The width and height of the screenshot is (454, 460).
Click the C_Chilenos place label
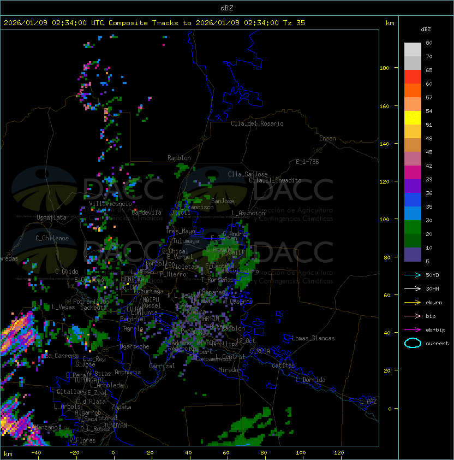coord(52,238)
